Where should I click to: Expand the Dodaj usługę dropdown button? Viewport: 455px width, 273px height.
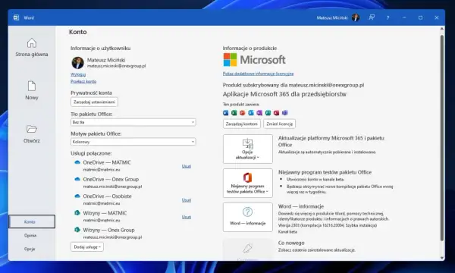(87, 247)
